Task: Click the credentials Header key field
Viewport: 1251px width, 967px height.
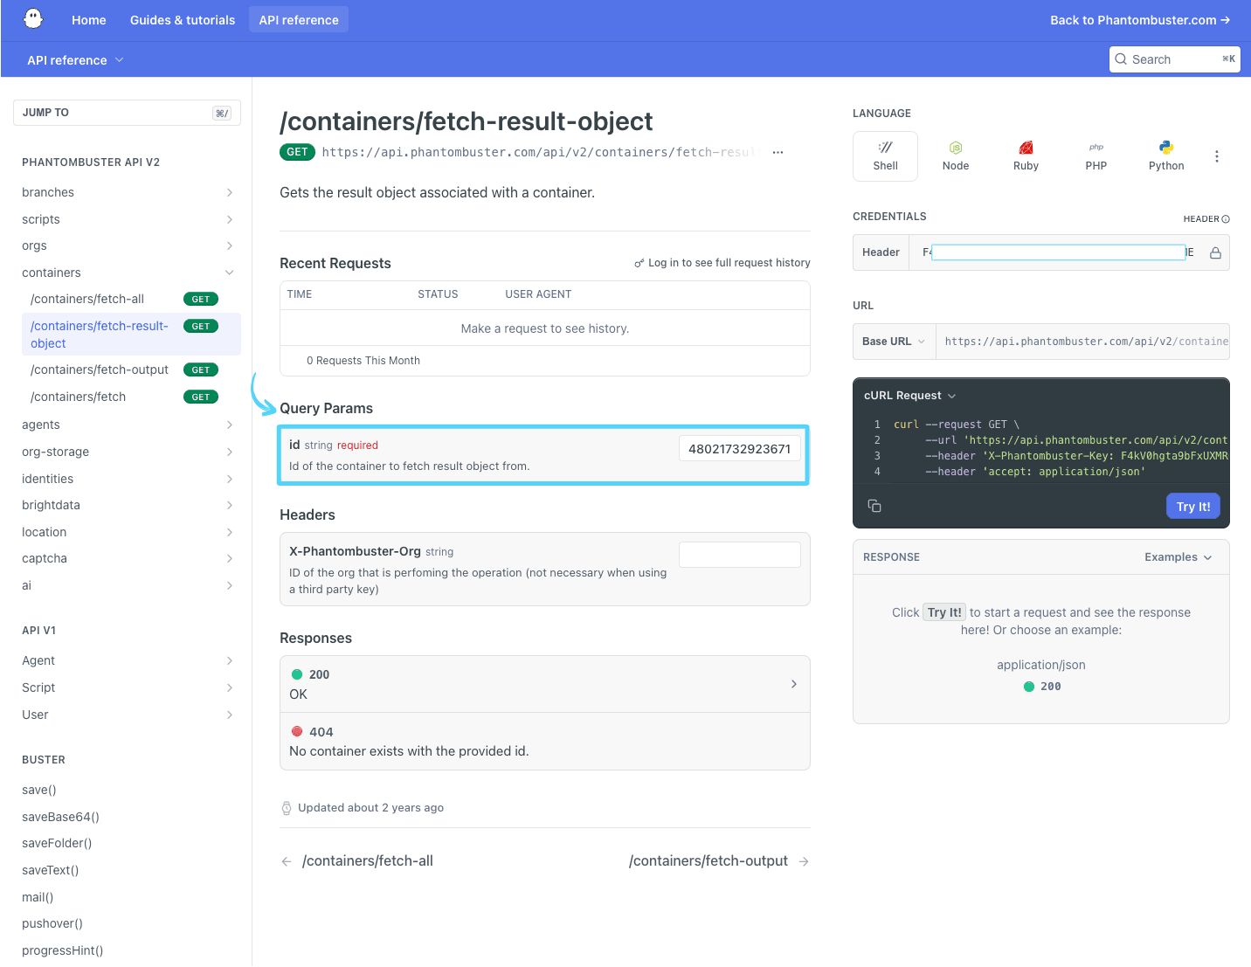Action: [x=1058, y=252]
